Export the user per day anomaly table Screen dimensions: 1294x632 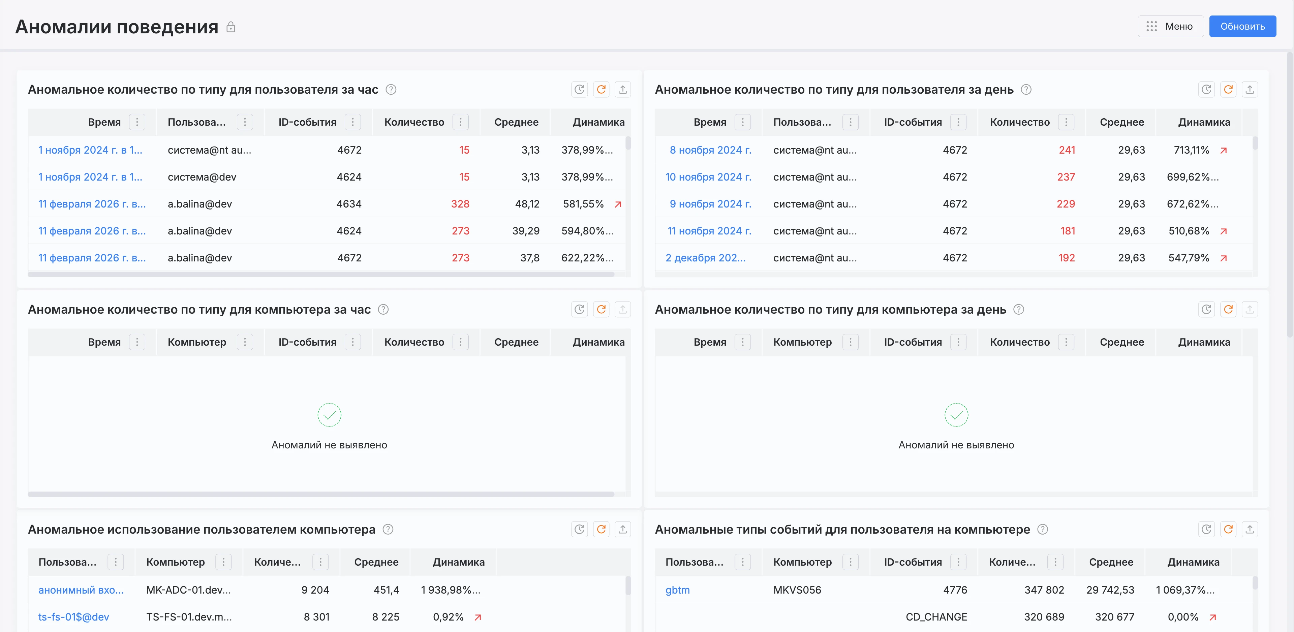coord(1250,89)
